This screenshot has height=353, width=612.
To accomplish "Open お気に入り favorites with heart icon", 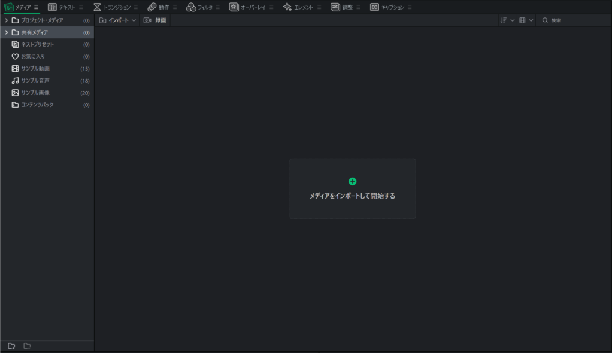I will coord(33,56).
